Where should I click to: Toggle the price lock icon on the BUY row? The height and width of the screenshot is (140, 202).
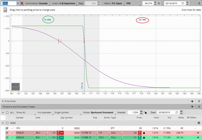[x=144, y=138]
